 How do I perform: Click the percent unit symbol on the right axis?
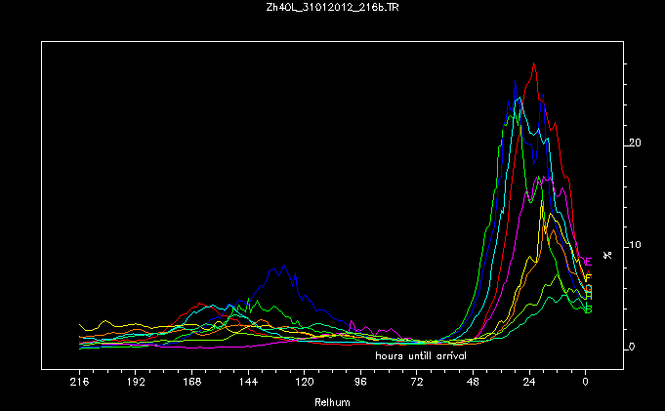(x=607, y=255)
